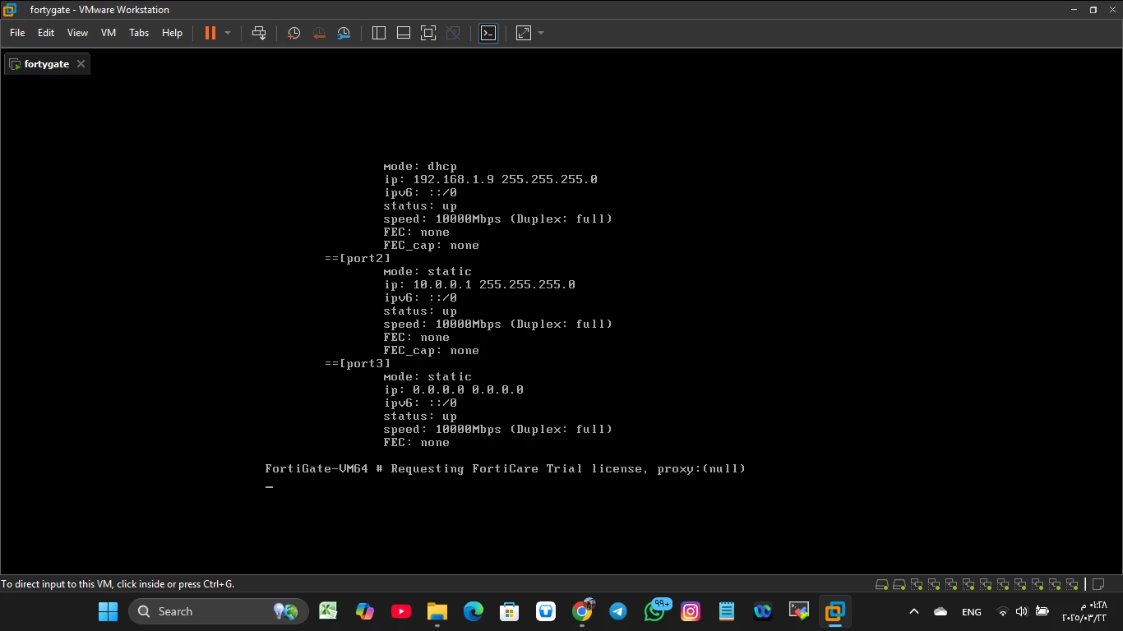Open the Edit menu

(46, 33)
